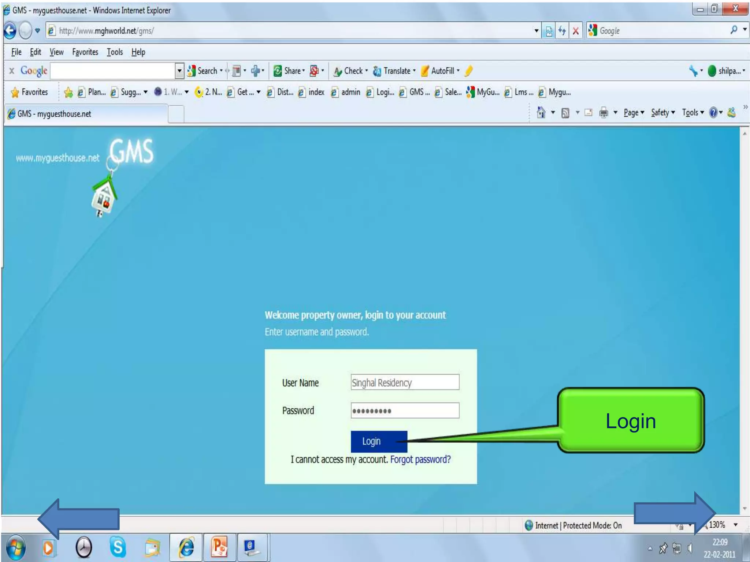Click the Help question mark icon
The width and height of the screenshot is (750, 562).
tap(713, 113)
